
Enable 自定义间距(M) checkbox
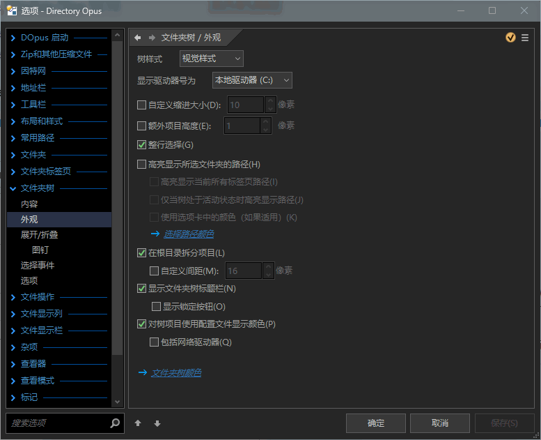154,271
